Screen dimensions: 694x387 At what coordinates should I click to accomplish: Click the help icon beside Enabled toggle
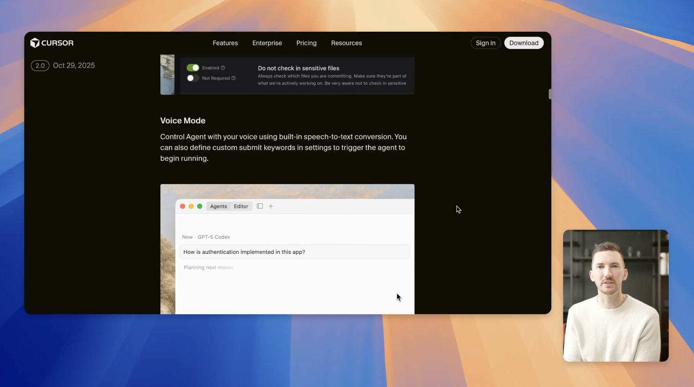[x=223, y=67]
